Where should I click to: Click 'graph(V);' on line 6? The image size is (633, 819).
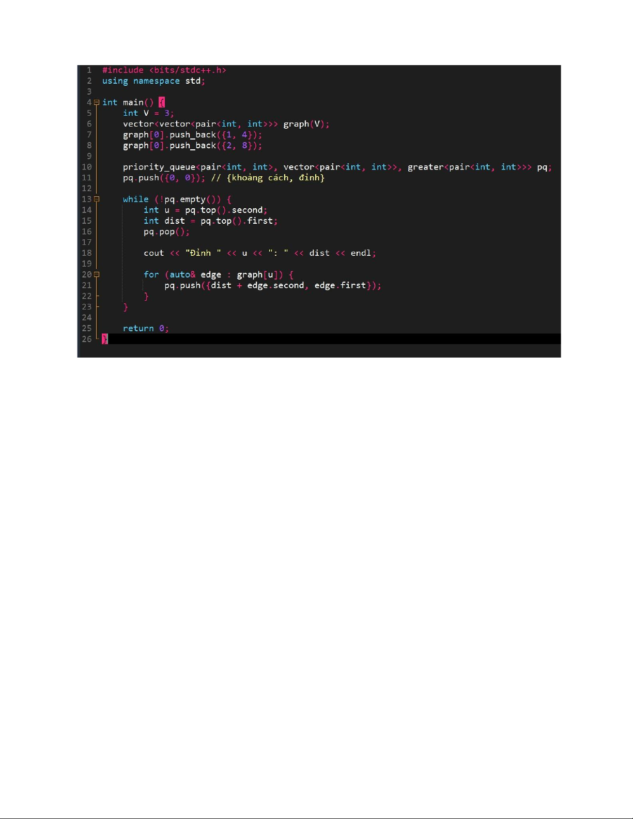pyautogui.click(x=306, y=124)
